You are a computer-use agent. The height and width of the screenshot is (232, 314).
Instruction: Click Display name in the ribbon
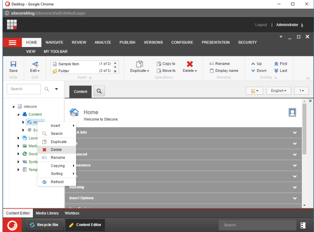(224, 71)
